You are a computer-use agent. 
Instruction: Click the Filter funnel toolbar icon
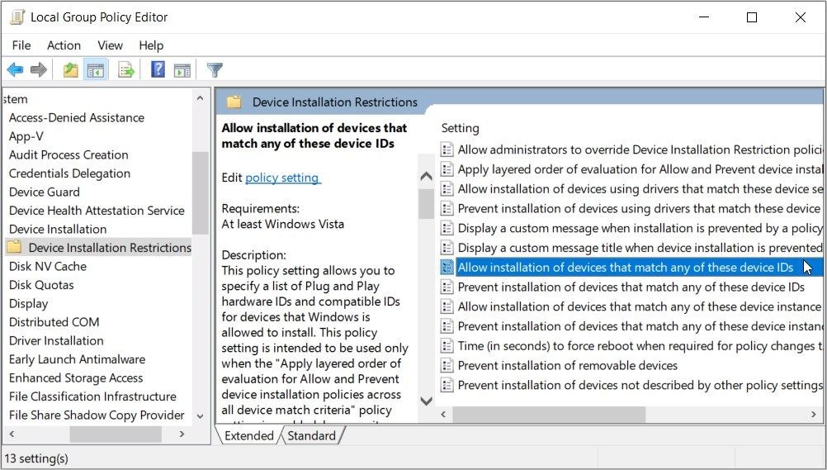(x=215, y=69)
